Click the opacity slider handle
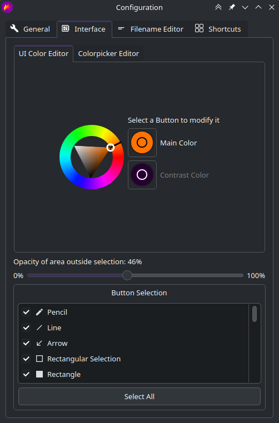The height and width of the screenshot is (423, 279). coord(127,275)
